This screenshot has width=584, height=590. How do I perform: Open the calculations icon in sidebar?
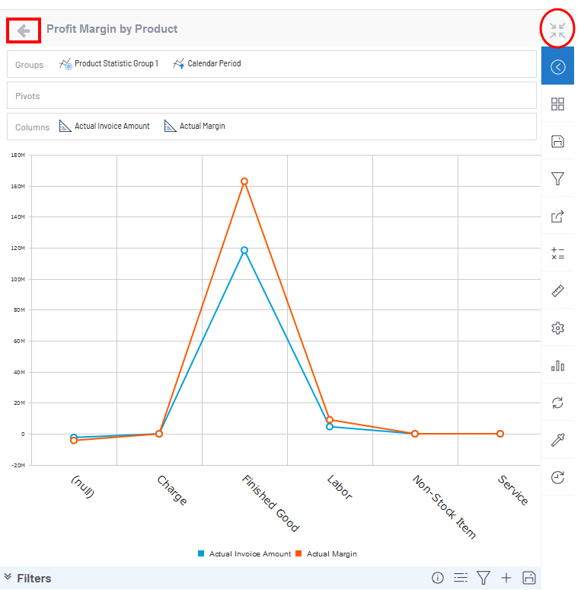tap(557, 254)
